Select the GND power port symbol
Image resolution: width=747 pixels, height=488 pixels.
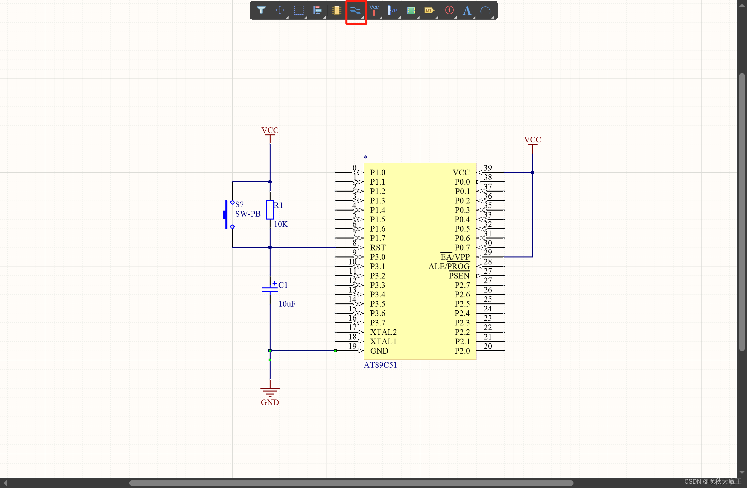tap(270, 391)
